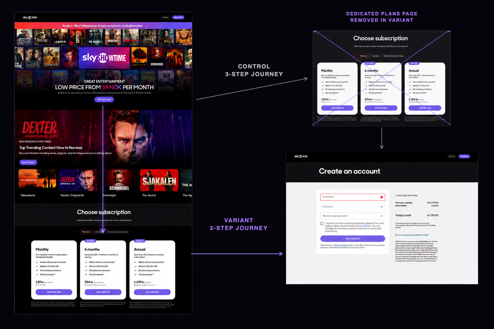Open the 'affiliates' link in consent text
This screenshot has width=494, height=329.
click(366, 226)
